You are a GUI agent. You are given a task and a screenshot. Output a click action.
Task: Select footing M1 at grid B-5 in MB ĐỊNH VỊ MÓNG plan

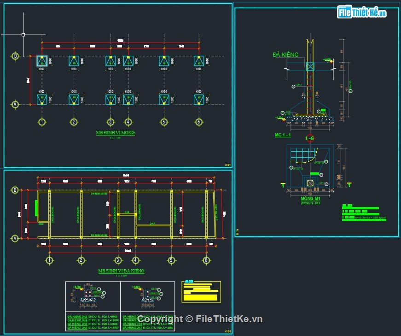(164, 61)
